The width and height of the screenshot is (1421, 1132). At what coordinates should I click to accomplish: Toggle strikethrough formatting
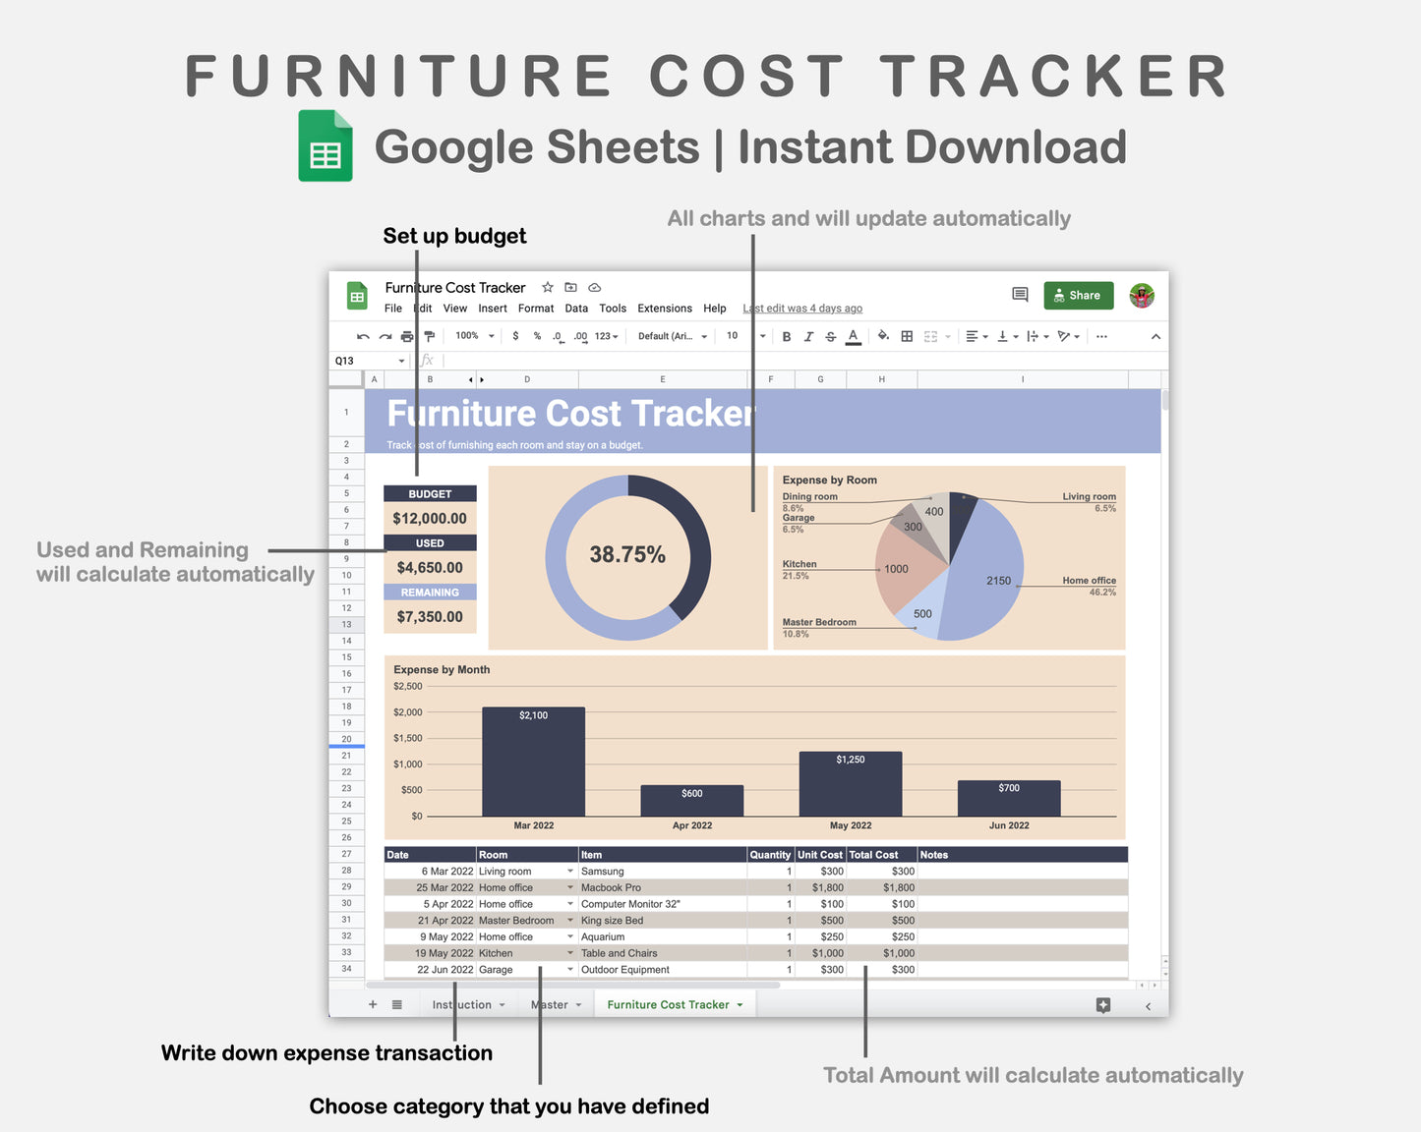(831, 337)
